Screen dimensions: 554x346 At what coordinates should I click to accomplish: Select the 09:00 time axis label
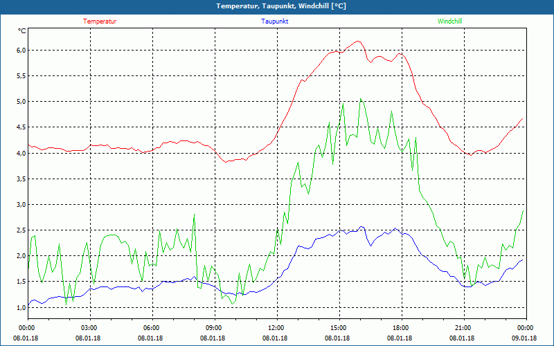(x=214, y=328)
